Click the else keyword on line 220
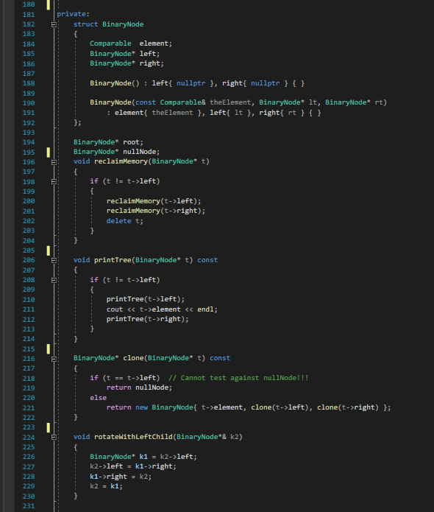434x512 pixels. pos(98,398)
